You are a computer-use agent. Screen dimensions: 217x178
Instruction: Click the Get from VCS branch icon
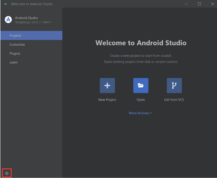click(174, 86)
